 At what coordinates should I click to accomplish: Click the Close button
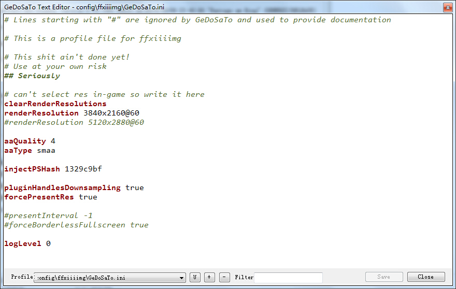click(426, 277)
